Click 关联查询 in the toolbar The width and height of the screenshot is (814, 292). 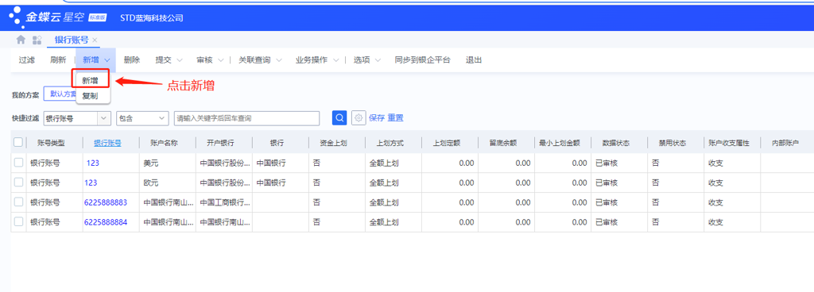click(254, 60)
